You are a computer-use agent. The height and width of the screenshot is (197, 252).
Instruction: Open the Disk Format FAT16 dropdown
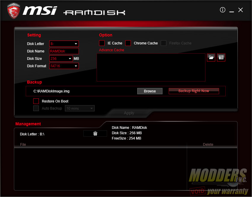click(64, 66)
